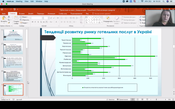Click Что вы хотите сделать search box
The height and width of the screenshot is (109, 175).
click(101, 14)
